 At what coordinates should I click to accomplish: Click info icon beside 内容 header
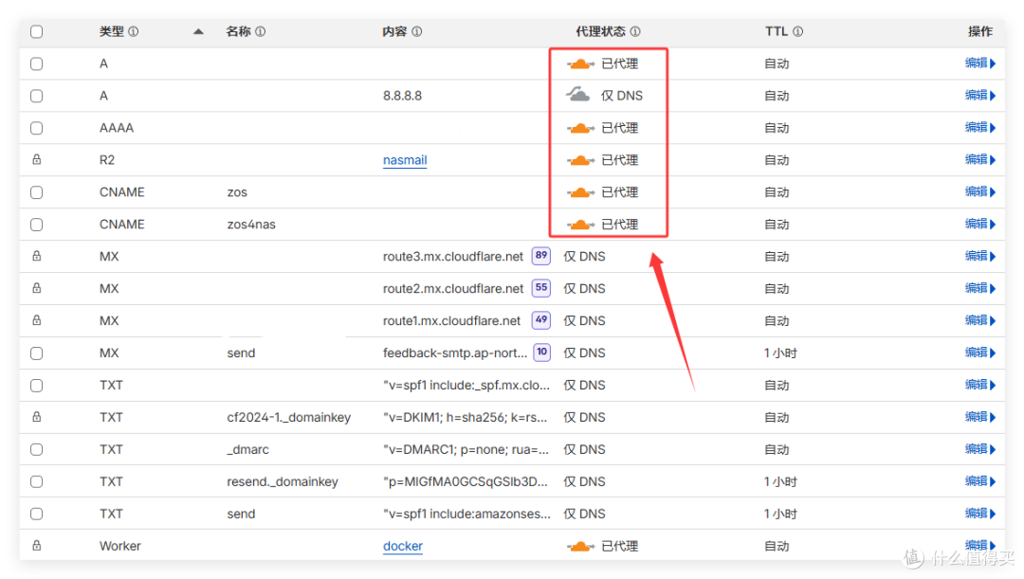coord(416,31)
